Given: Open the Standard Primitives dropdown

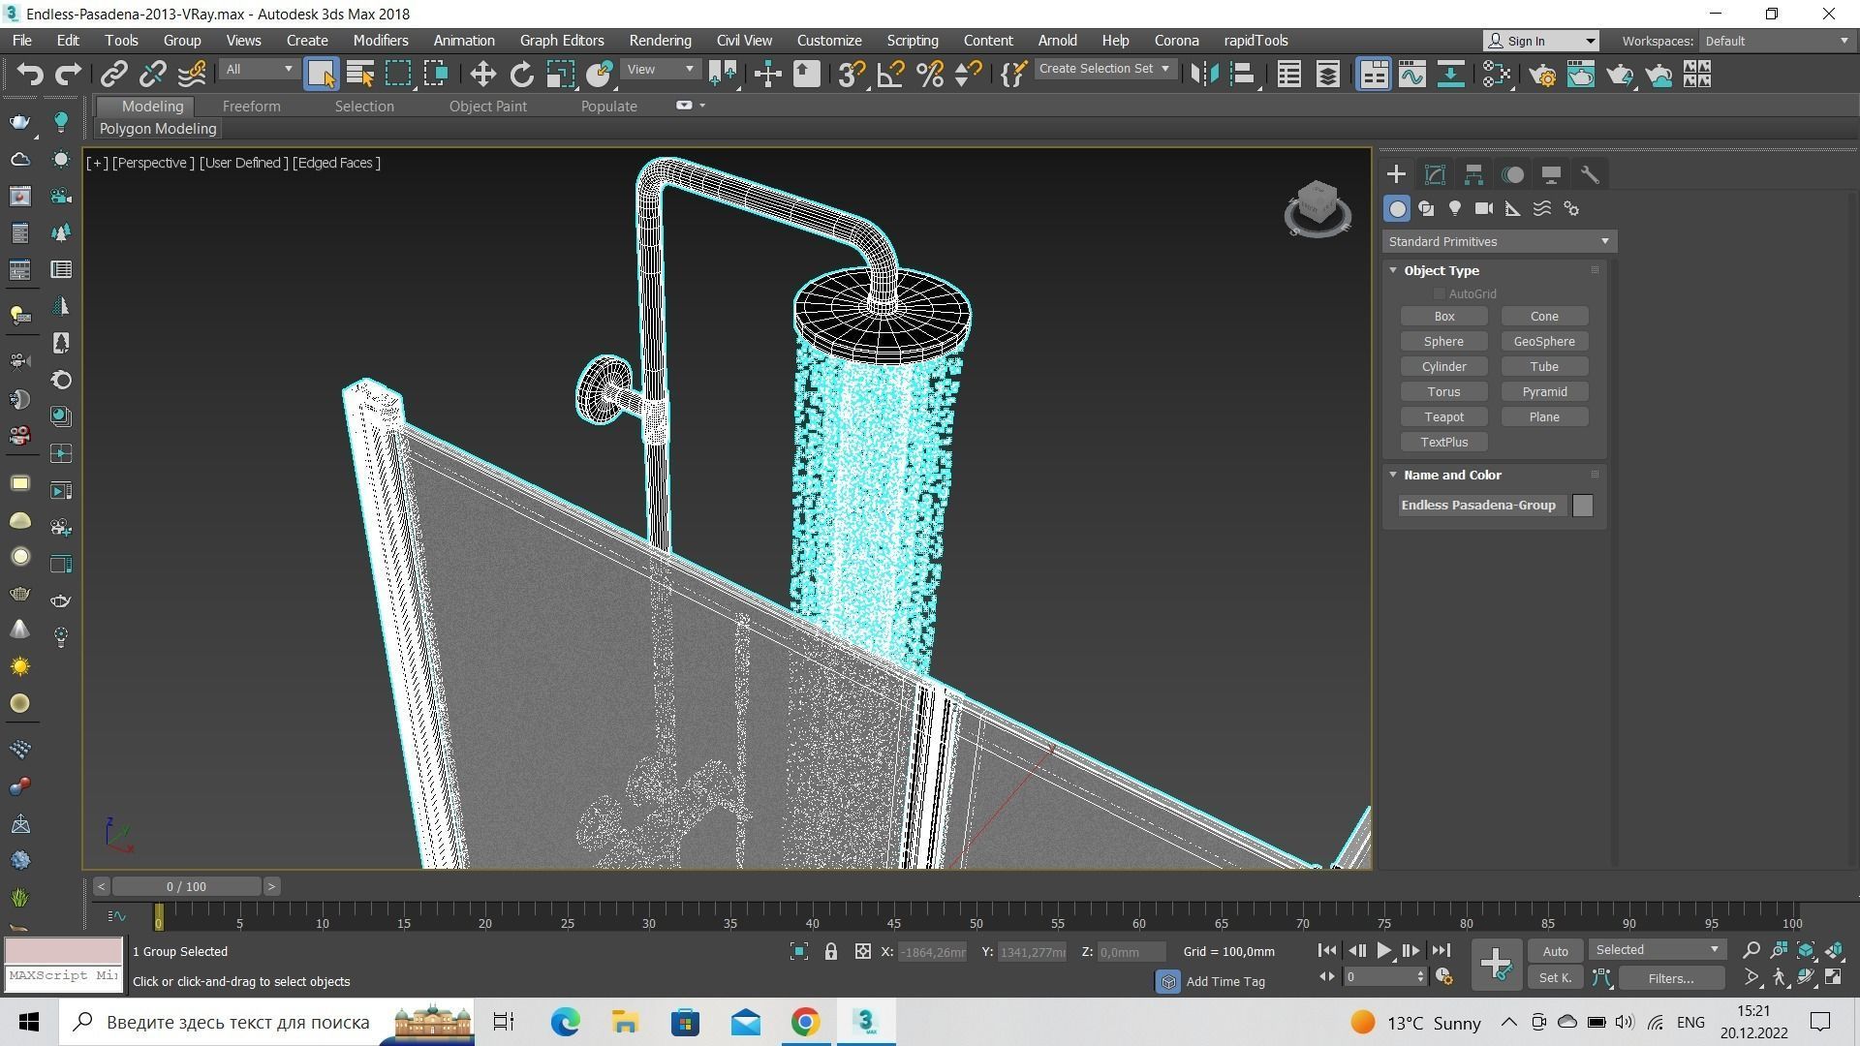Looking at the screenshot, I should [1498, 241].
